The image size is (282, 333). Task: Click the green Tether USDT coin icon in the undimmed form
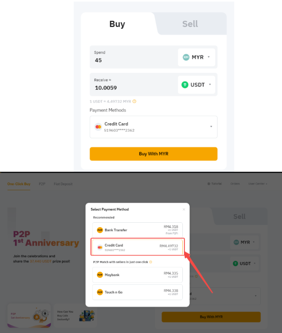click(x=185, y=85)
